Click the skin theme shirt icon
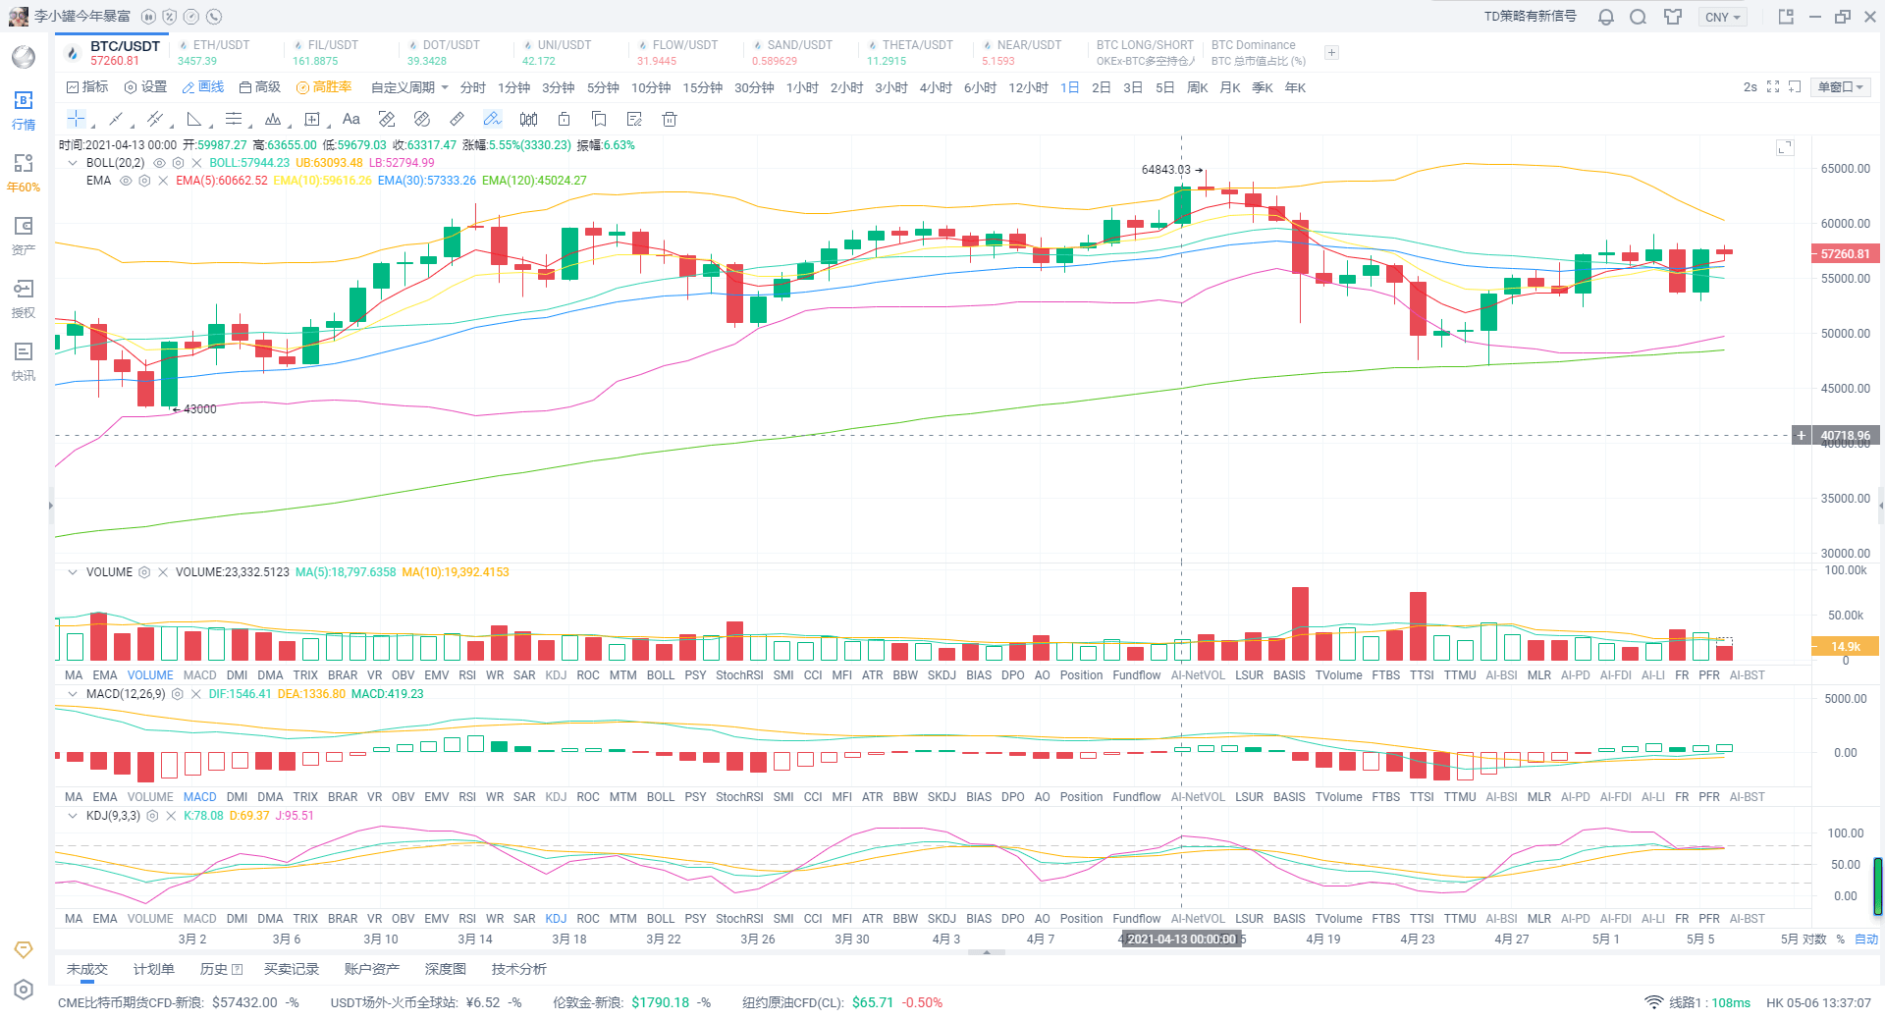Viewport: 1885px width, 1020px height. (1673, 17)
